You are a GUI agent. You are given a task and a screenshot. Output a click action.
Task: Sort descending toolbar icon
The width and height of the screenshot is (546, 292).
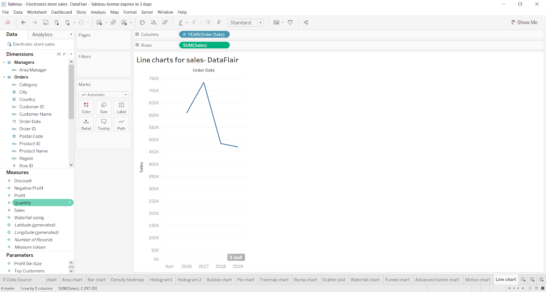click(x=165, y=22)
